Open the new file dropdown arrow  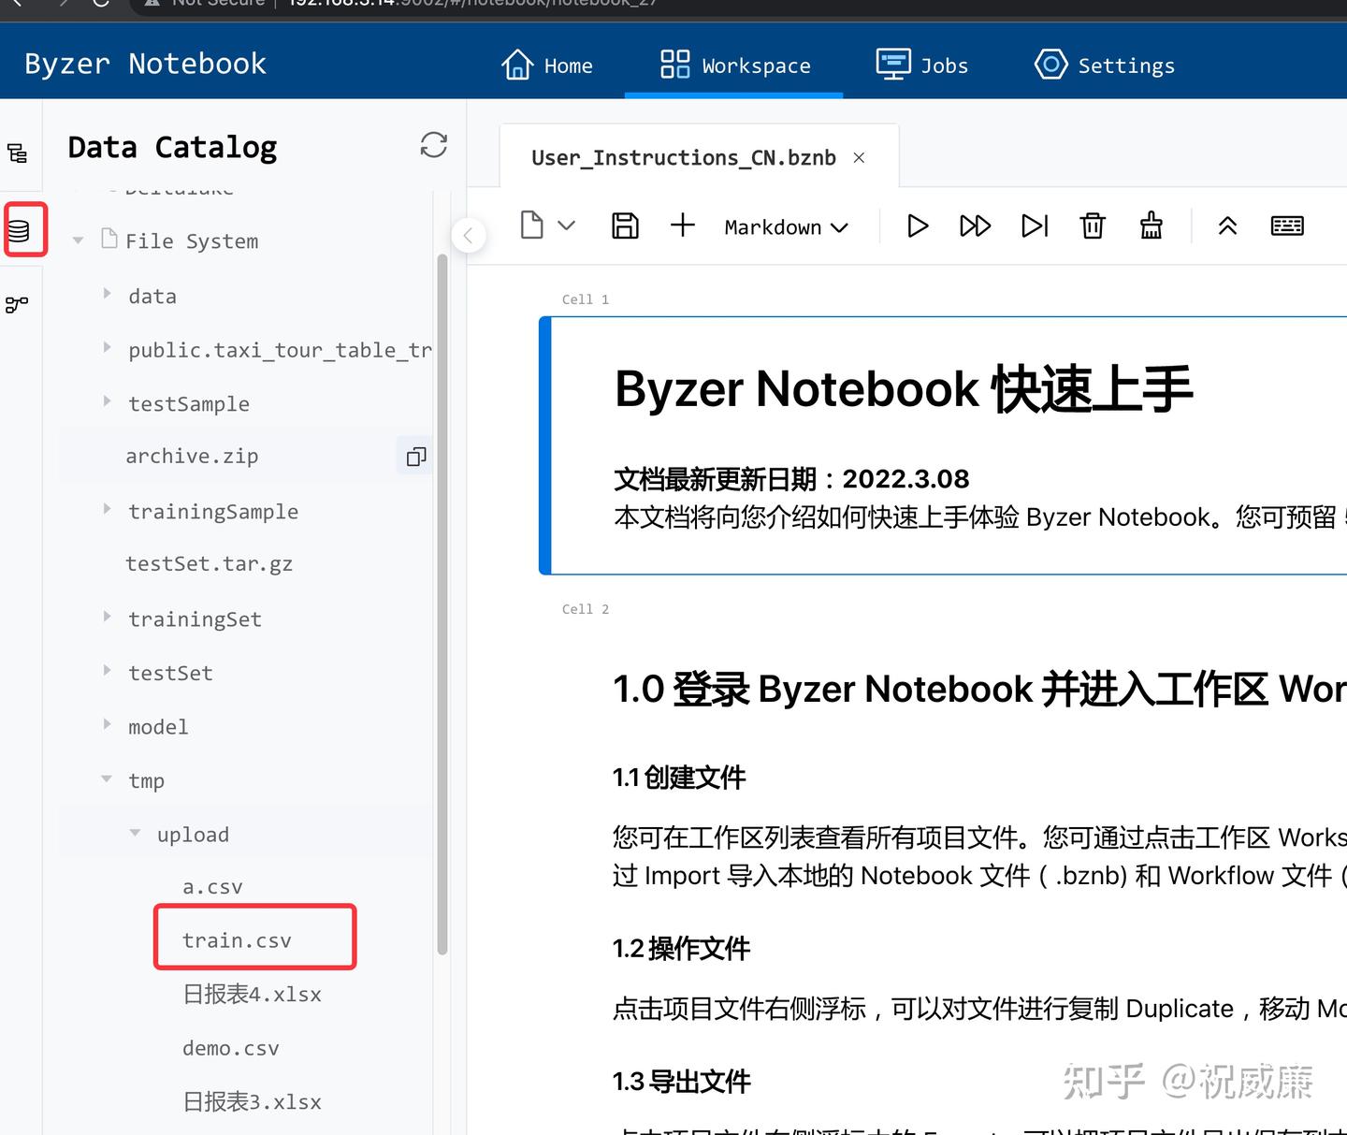tap(566, 226)
